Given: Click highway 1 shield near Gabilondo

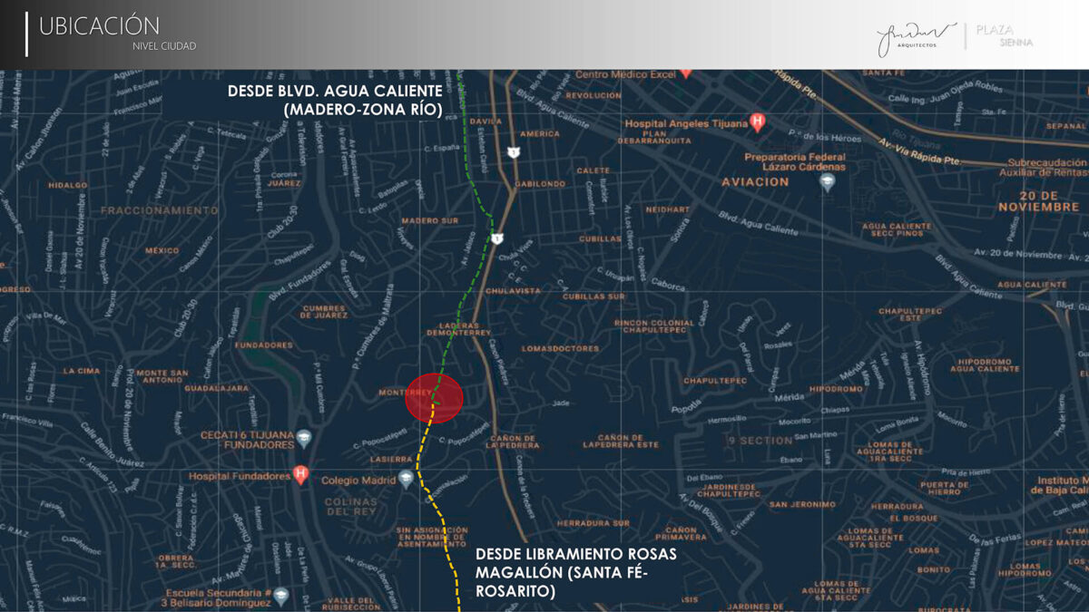Looking at the screenshot, I should pos(514,152).
